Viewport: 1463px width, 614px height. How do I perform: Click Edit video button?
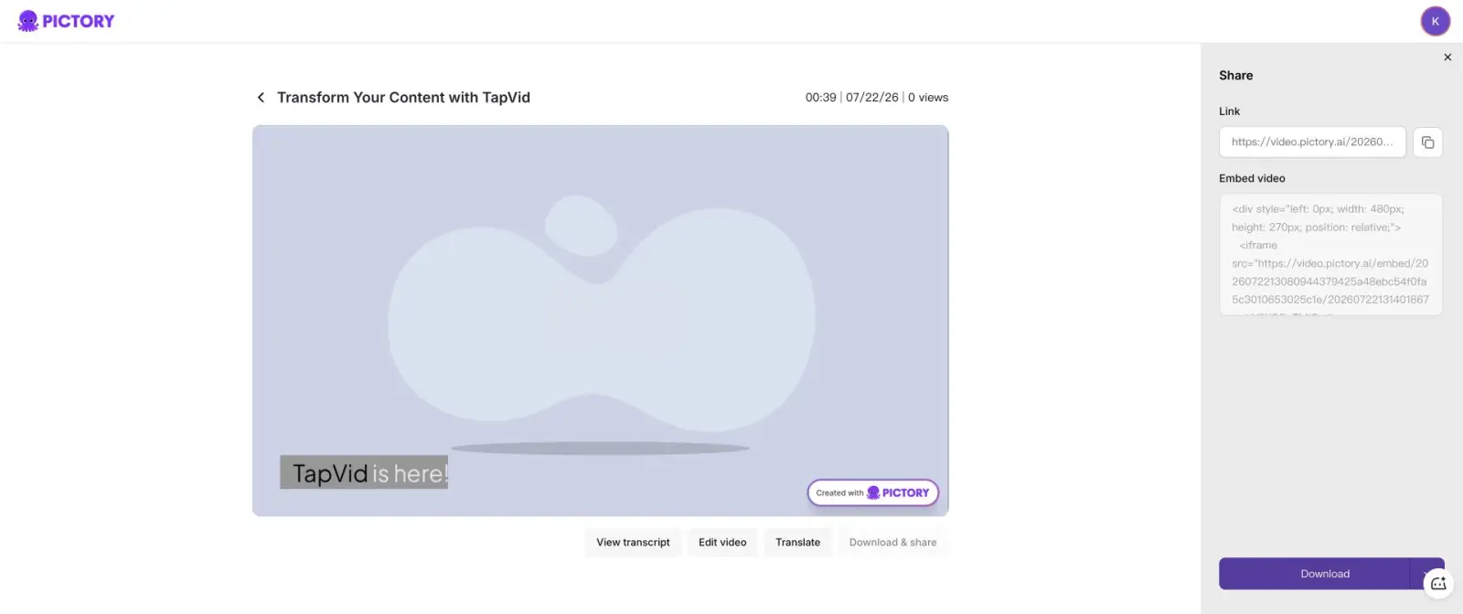(722, 542)
